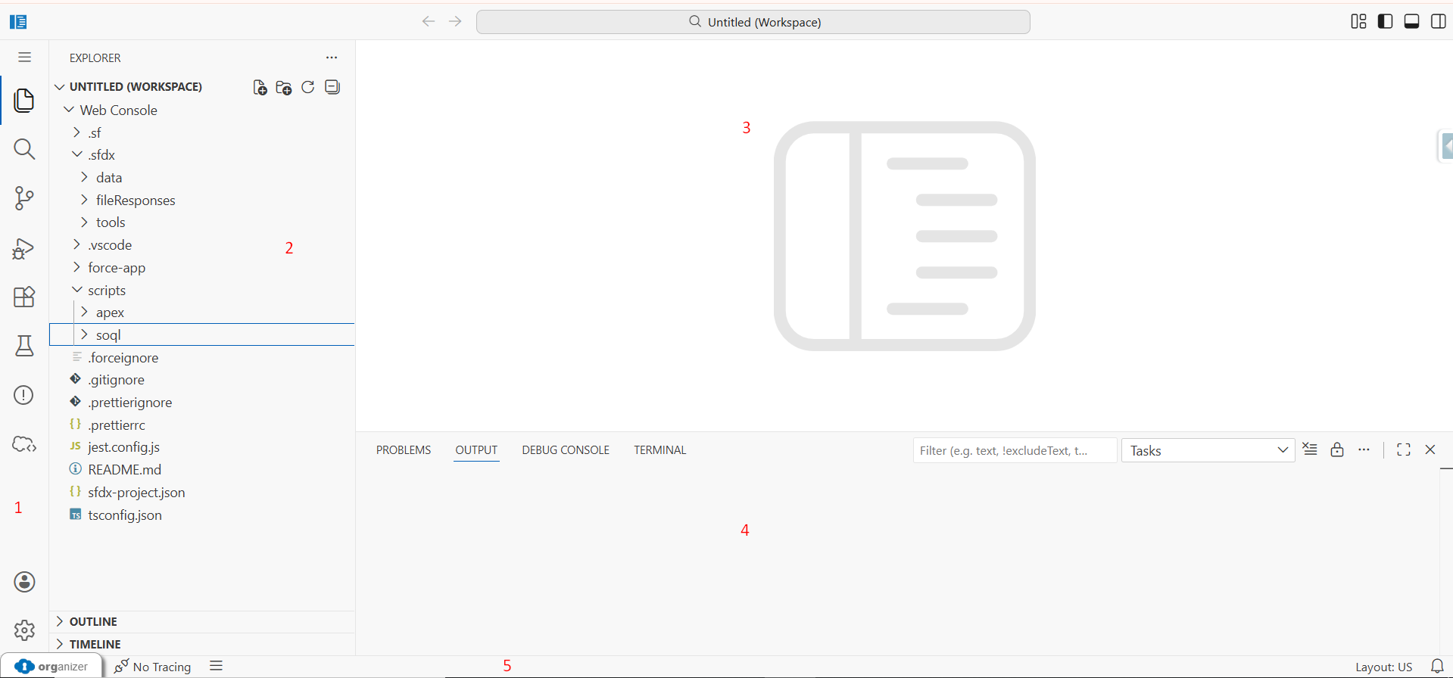Screen dimensions: 1453x678
Task: Click the New Folder icon in Explorer
Action: [x=284, y=88]
